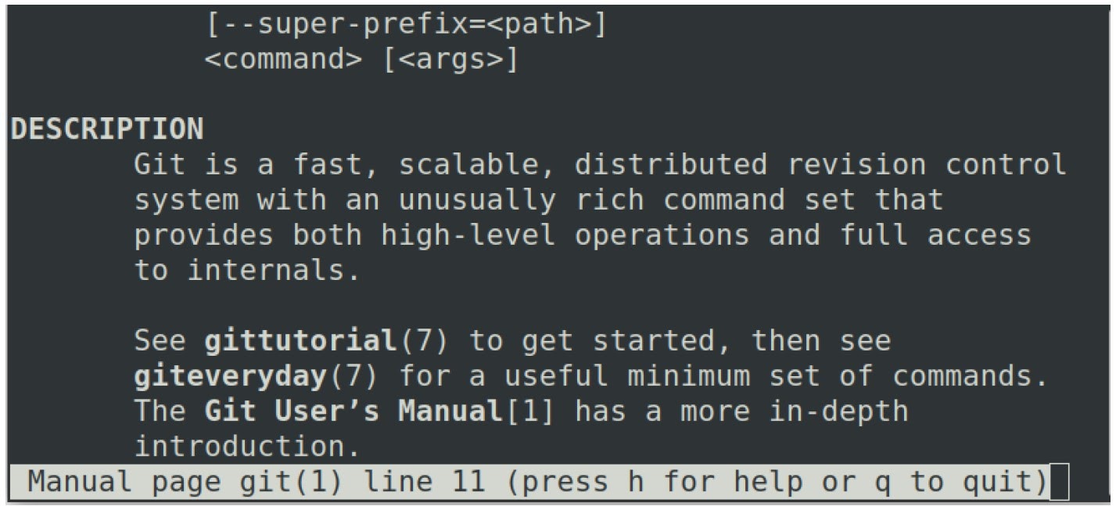Click the word "distributed" in the description
Image resolution: width=1116 pixels, height=506 pixels.
pos(671,165)
